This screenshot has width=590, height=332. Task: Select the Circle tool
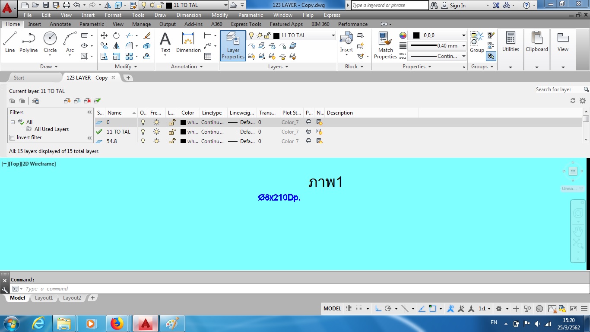pos(50,42)
